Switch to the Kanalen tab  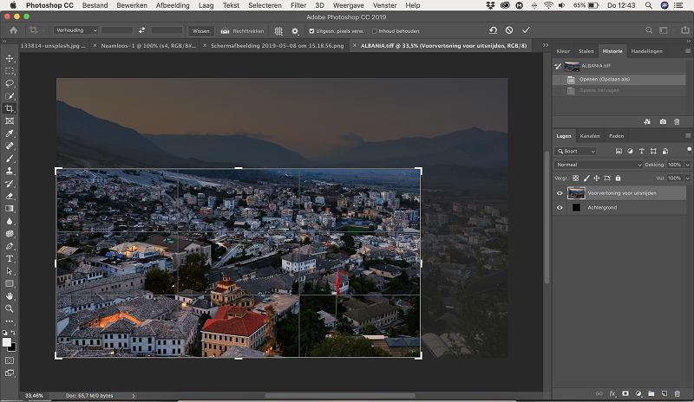point(590,136)
